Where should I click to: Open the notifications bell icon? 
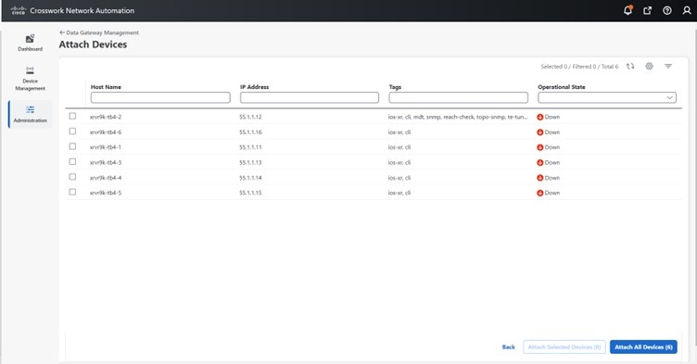627,10
